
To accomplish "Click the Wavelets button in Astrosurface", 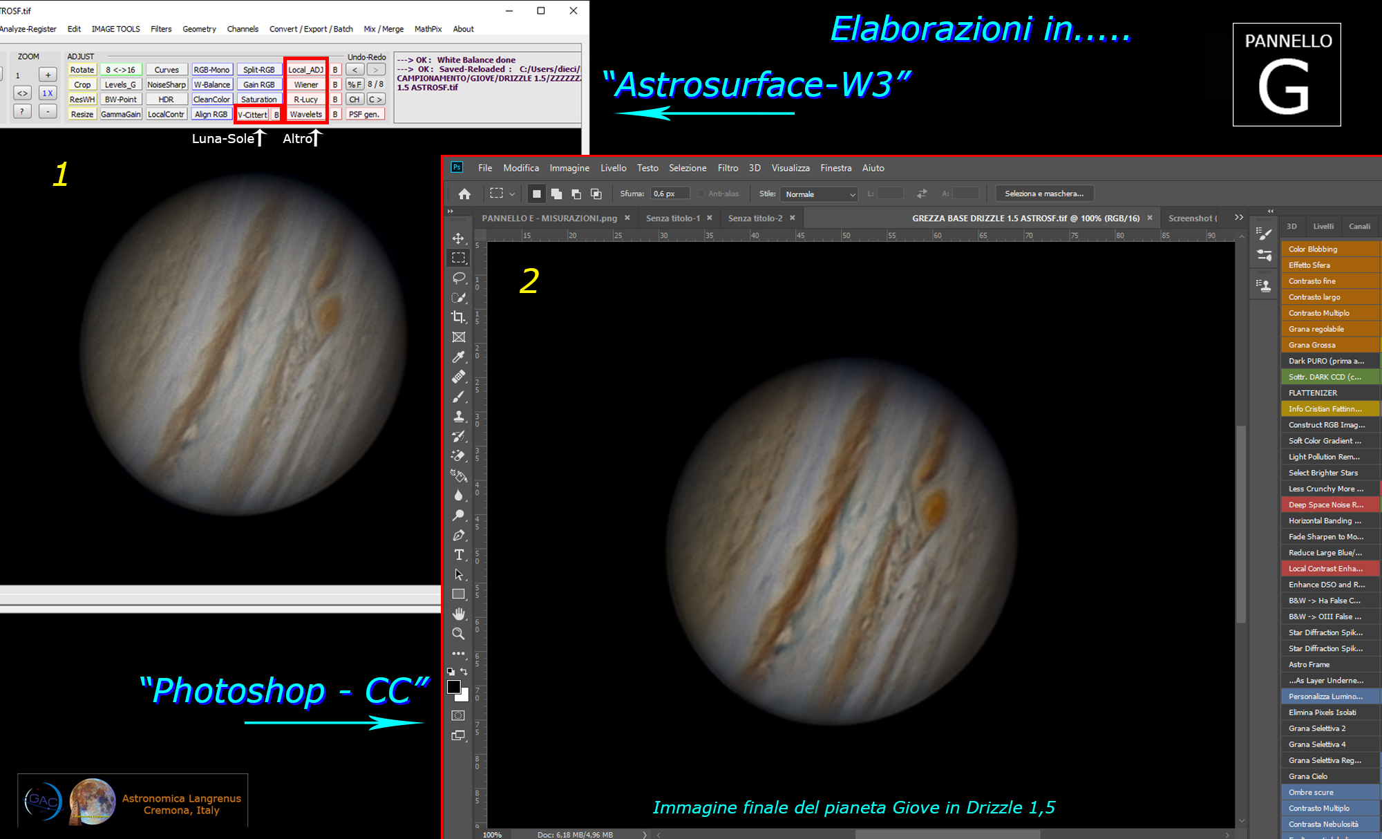I will (x=305, y=114).
